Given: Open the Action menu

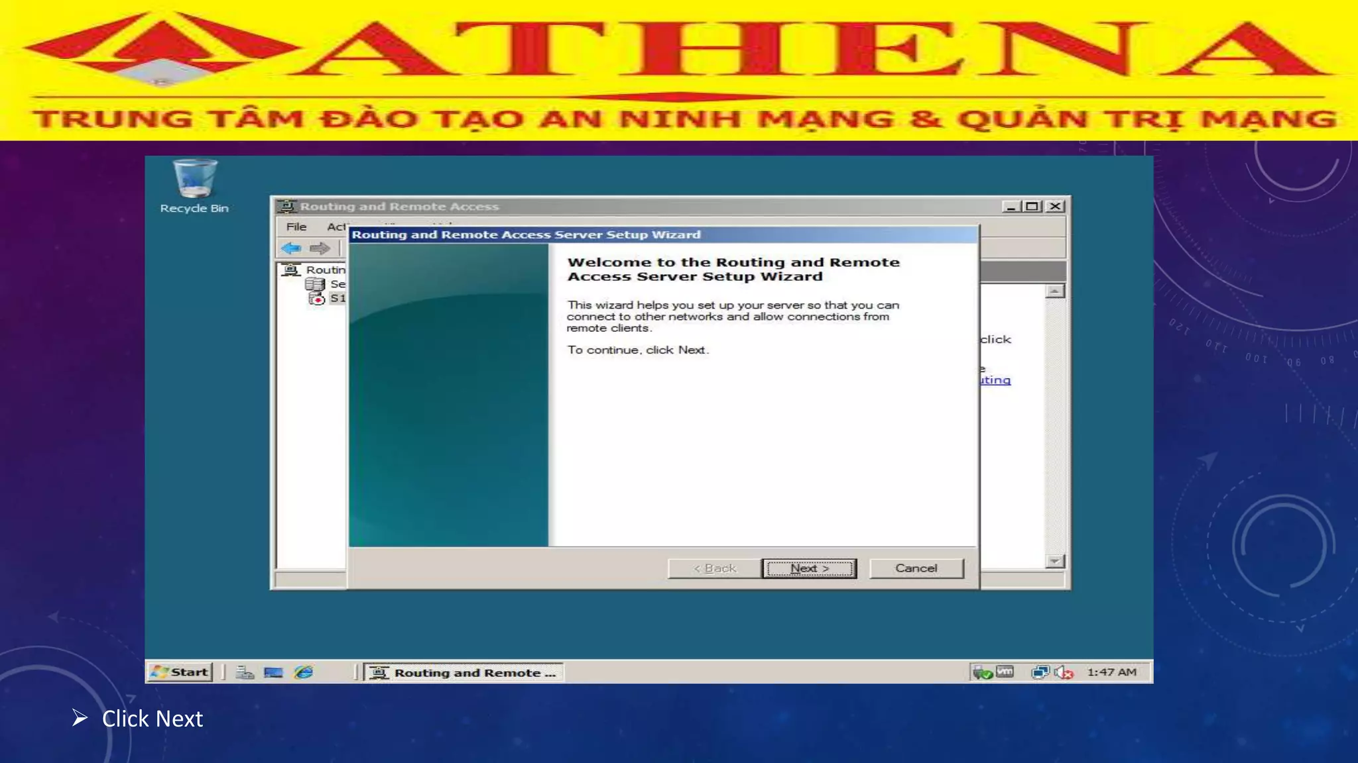Looking at the screenshot, I should pyautogui.click(x=336, y=227).
